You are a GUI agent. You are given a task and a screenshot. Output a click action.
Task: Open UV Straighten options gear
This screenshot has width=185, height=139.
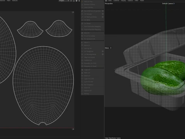coord(103,51)
